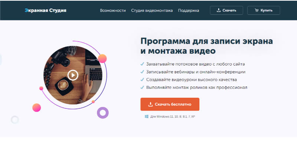Click the download arrow icon beside Скачать
The width and height of the screenshot is (297, 151).
click(x=219, y=10)
